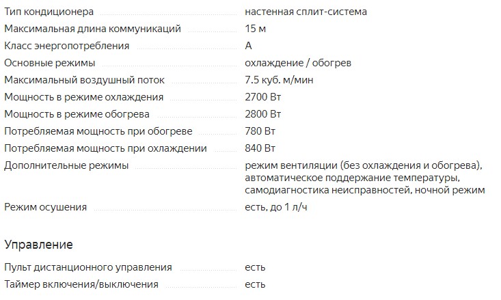
Task: Click the 'Дополнительные режимы' label
Action: tap(66, 165)
